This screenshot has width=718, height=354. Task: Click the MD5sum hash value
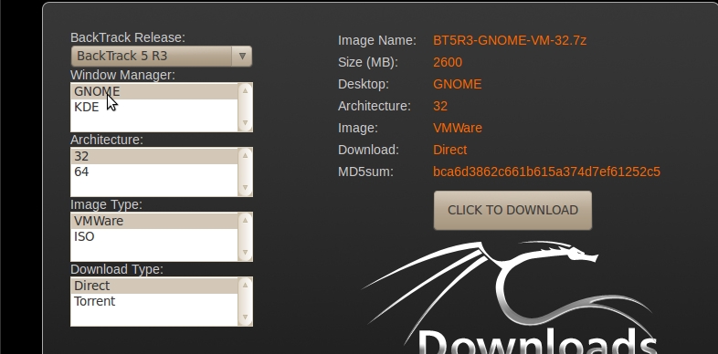click(547, 172)
